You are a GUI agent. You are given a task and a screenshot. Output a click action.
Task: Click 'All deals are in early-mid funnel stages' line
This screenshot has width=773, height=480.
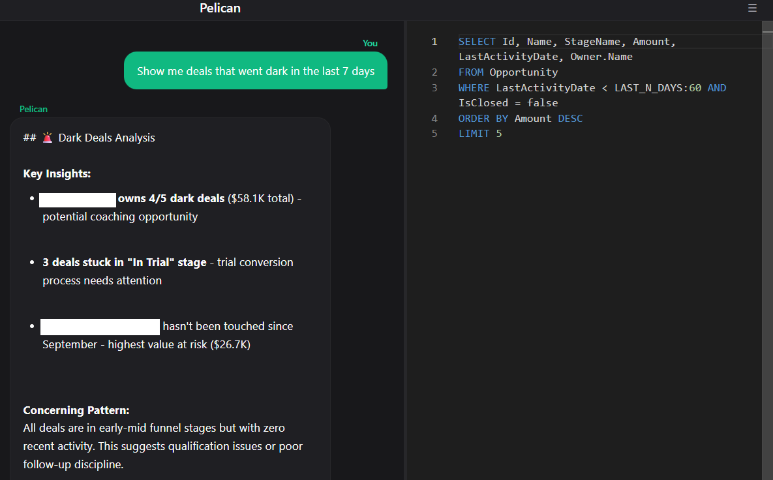pos(154,428)
